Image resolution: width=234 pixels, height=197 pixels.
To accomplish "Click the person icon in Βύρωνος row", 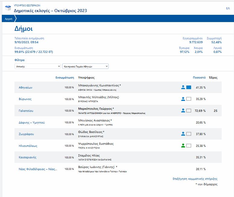I will click(183, 99).
